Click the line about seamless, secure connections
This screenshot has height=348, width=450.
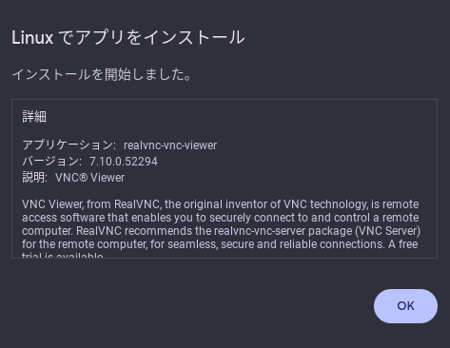tap(220, 244)
